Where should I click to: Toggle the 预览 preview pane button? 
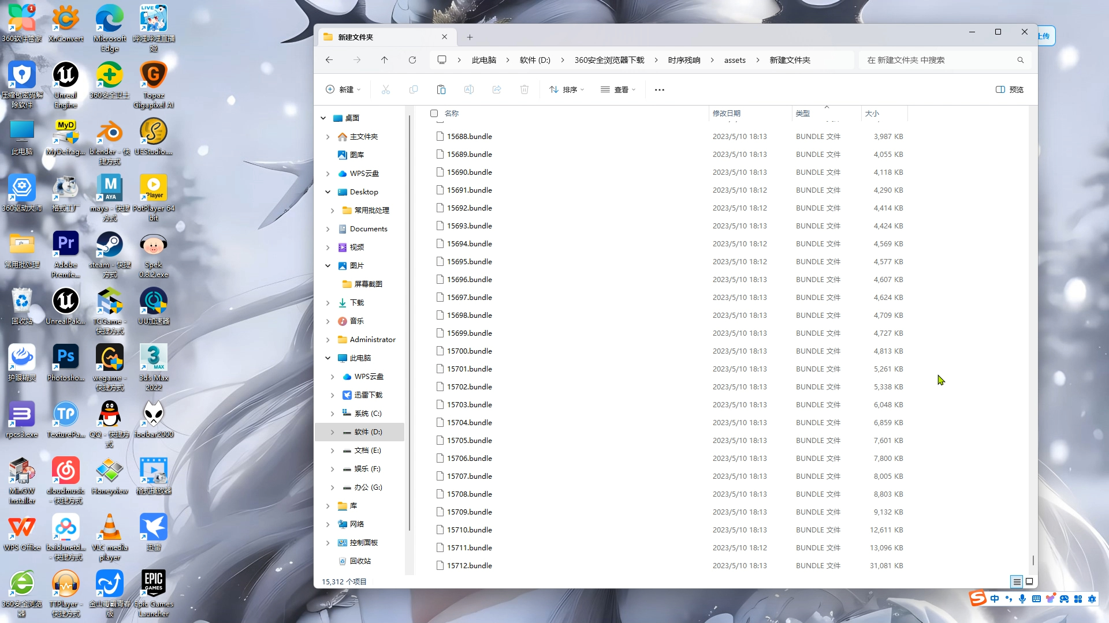[x=1010, y=89]
